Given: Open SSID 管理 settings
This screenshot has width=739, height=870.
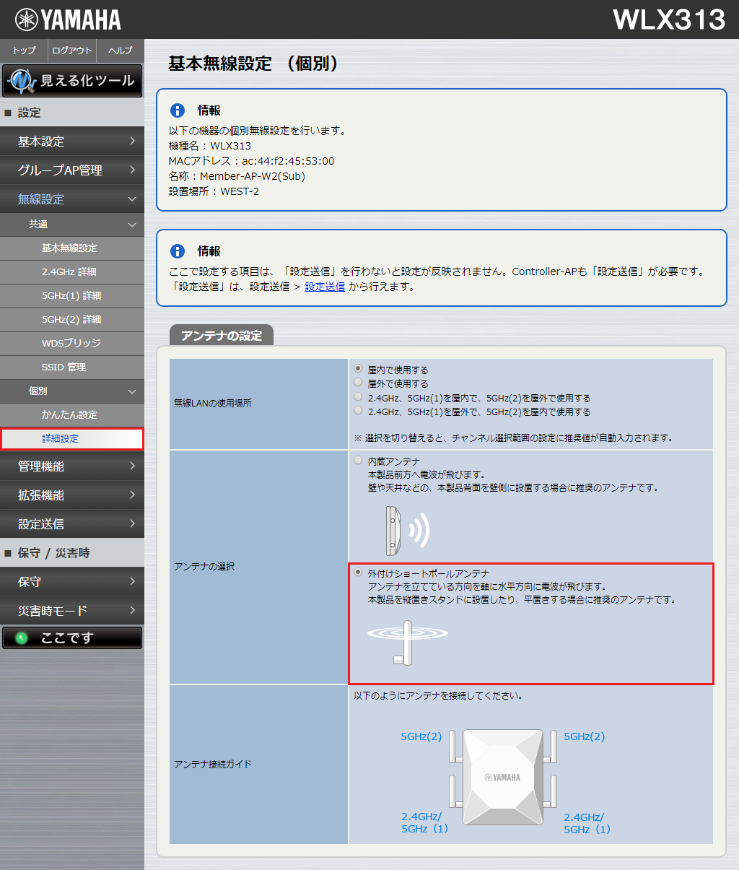Looking at the screenshot, I should point(72,367).
